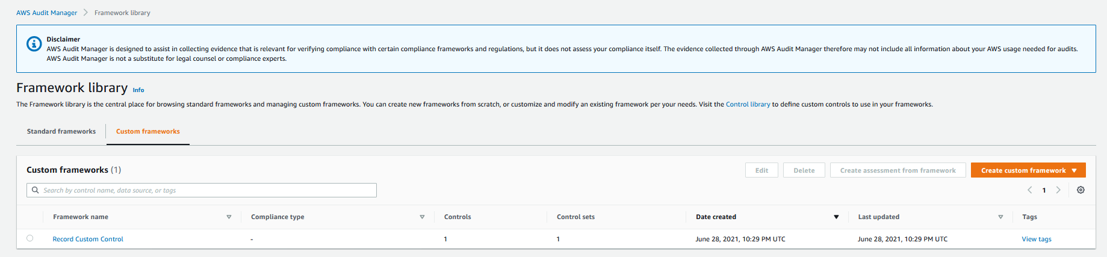Open the Control library link
The width and height of the screenshot is (1107, 257).
[748, 104]
